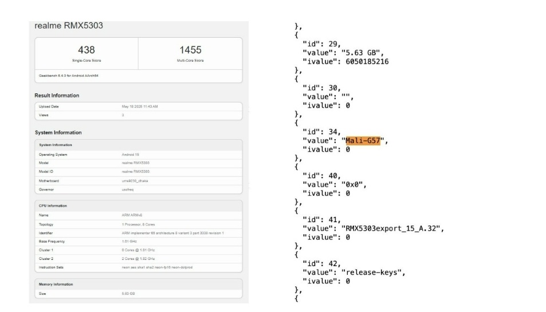
Task: Click the 1455 multi-core score
Action: (x=190, y=50)
